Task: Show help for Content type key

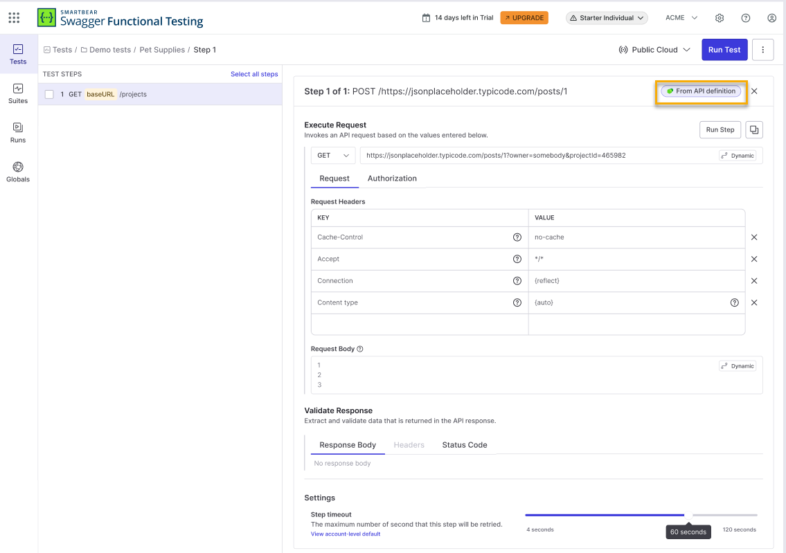Action: tap(517, 302)
